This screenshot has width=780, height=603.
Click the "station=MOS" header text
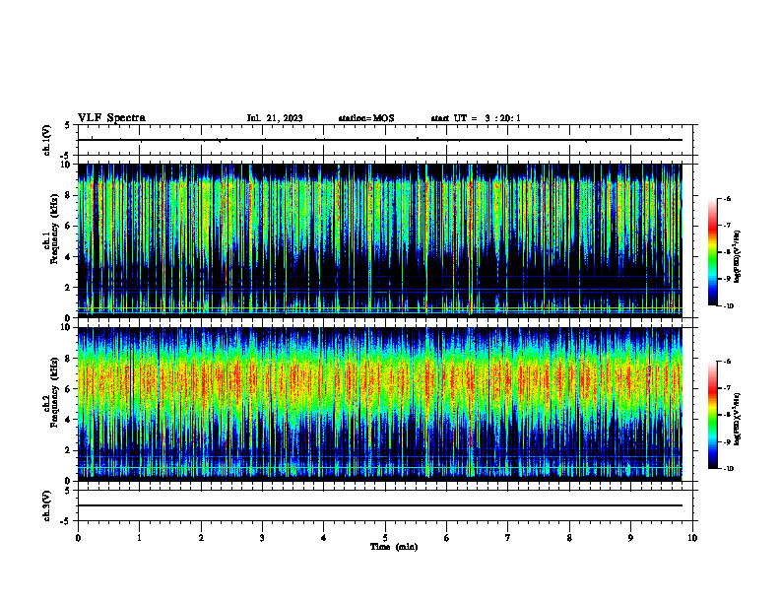click(x=366, y=118)
